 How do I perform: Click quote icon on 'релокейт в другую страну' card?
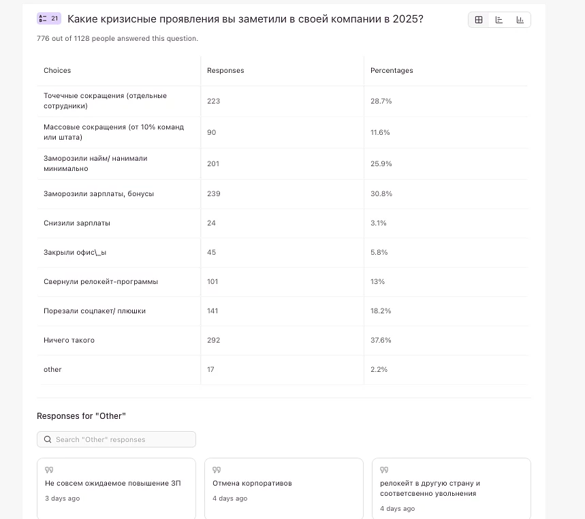[x=384, y=470]
